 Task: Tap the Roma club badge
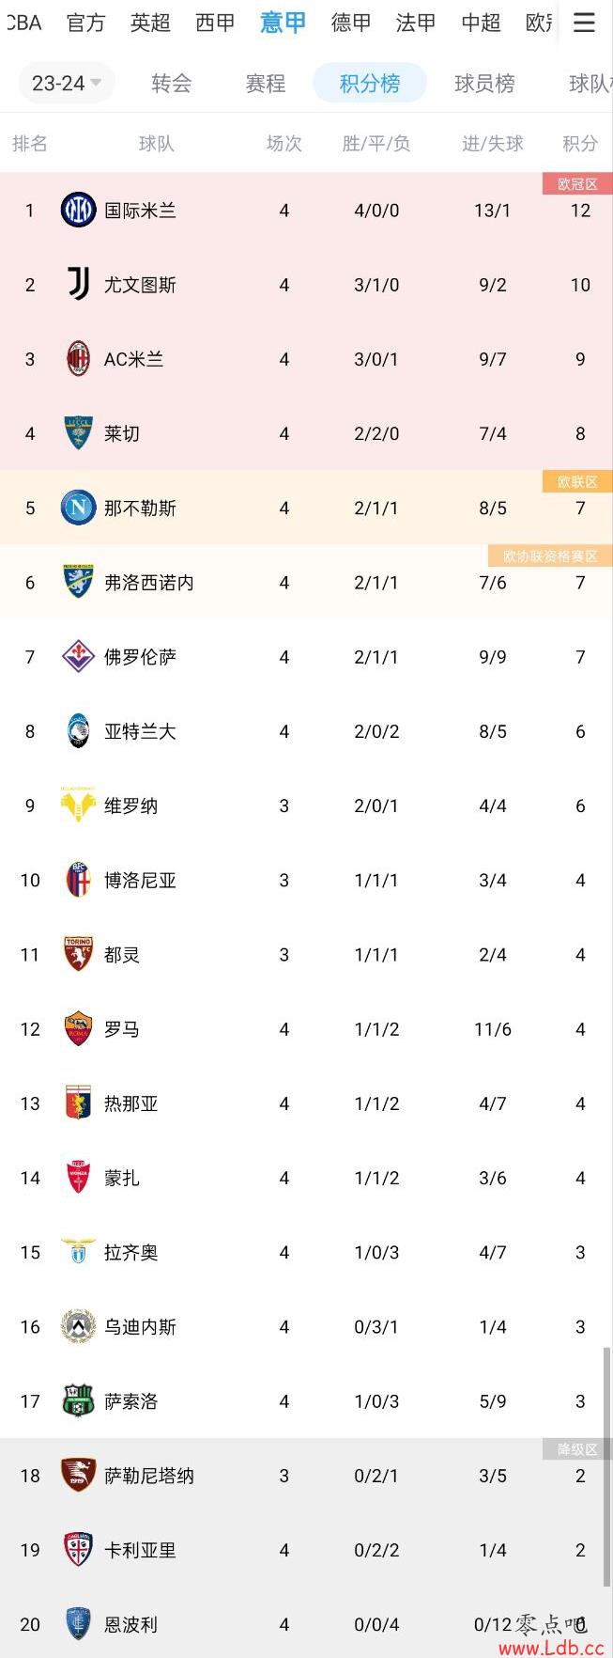click(78, 1028)
